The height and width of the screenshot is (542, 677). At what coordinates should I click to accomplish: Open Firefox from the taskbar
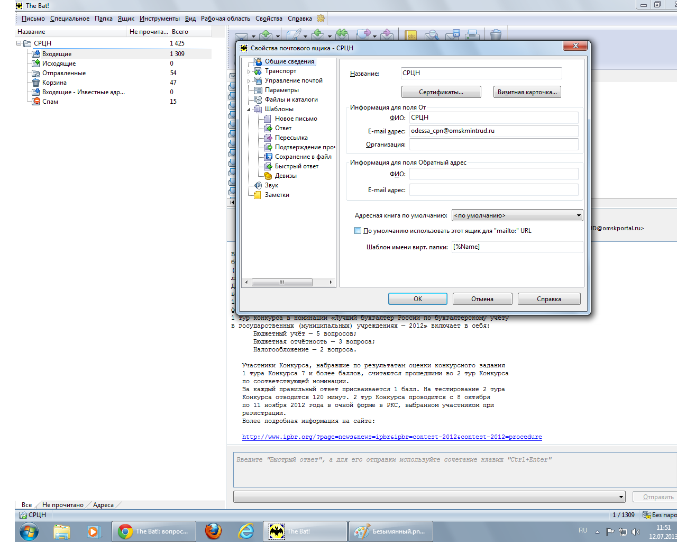coord(213,531)
